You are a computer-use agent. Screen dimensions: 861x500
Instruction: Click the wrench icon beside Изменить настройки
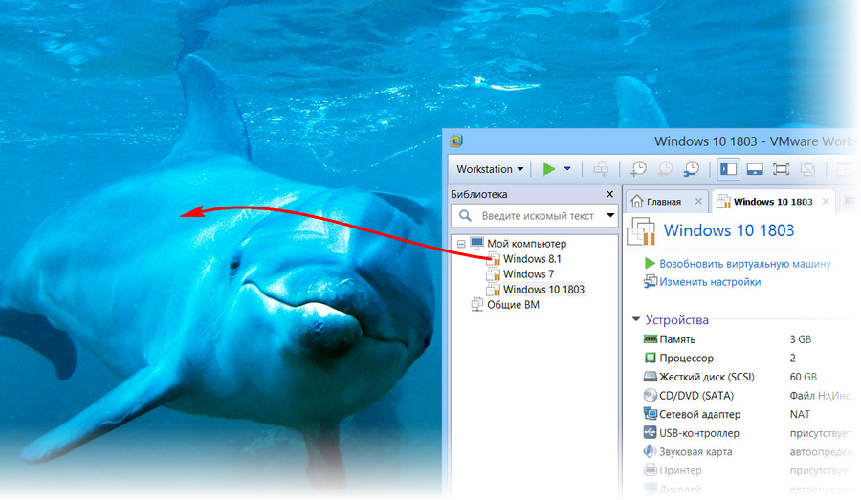coord(651,282)
